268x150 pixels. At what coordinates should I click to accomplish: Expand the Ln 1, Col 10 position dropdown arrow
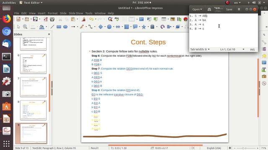click(243, 49)
